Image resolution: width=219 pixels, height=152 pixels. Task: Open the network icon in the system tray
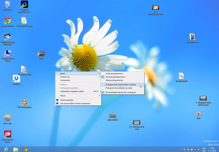click(195, 150)
